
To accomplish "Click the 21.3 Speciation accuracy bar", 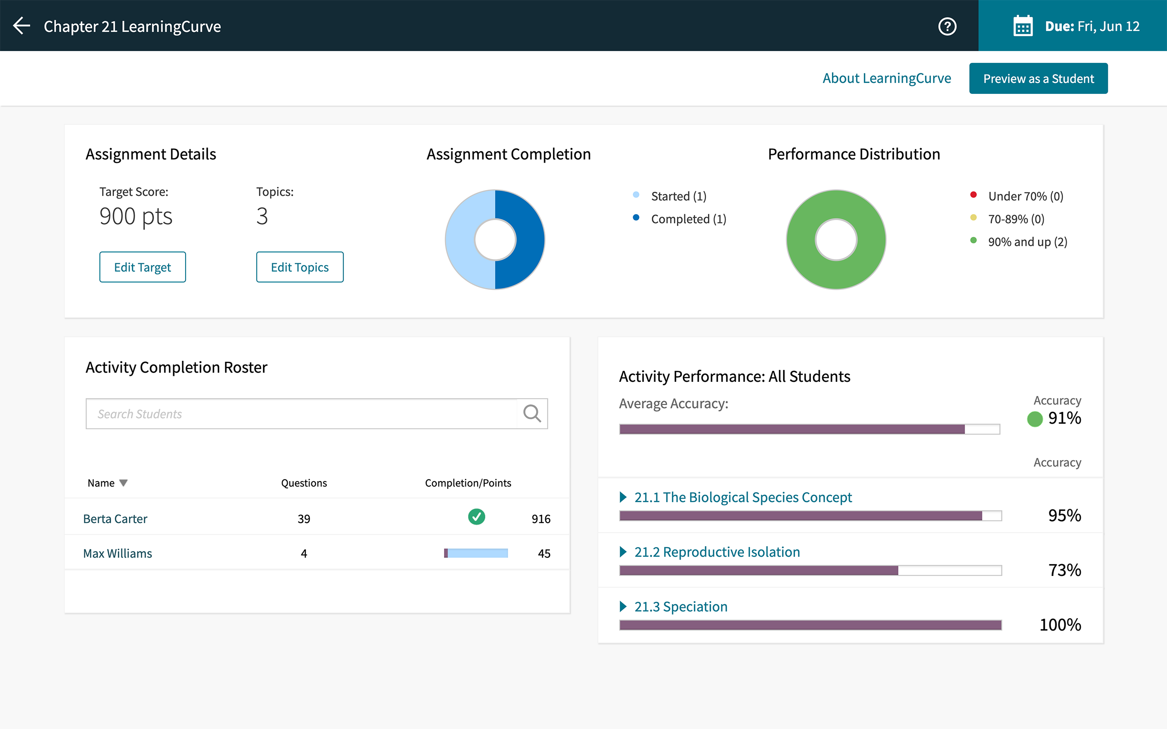I will [x=811, y=625].
